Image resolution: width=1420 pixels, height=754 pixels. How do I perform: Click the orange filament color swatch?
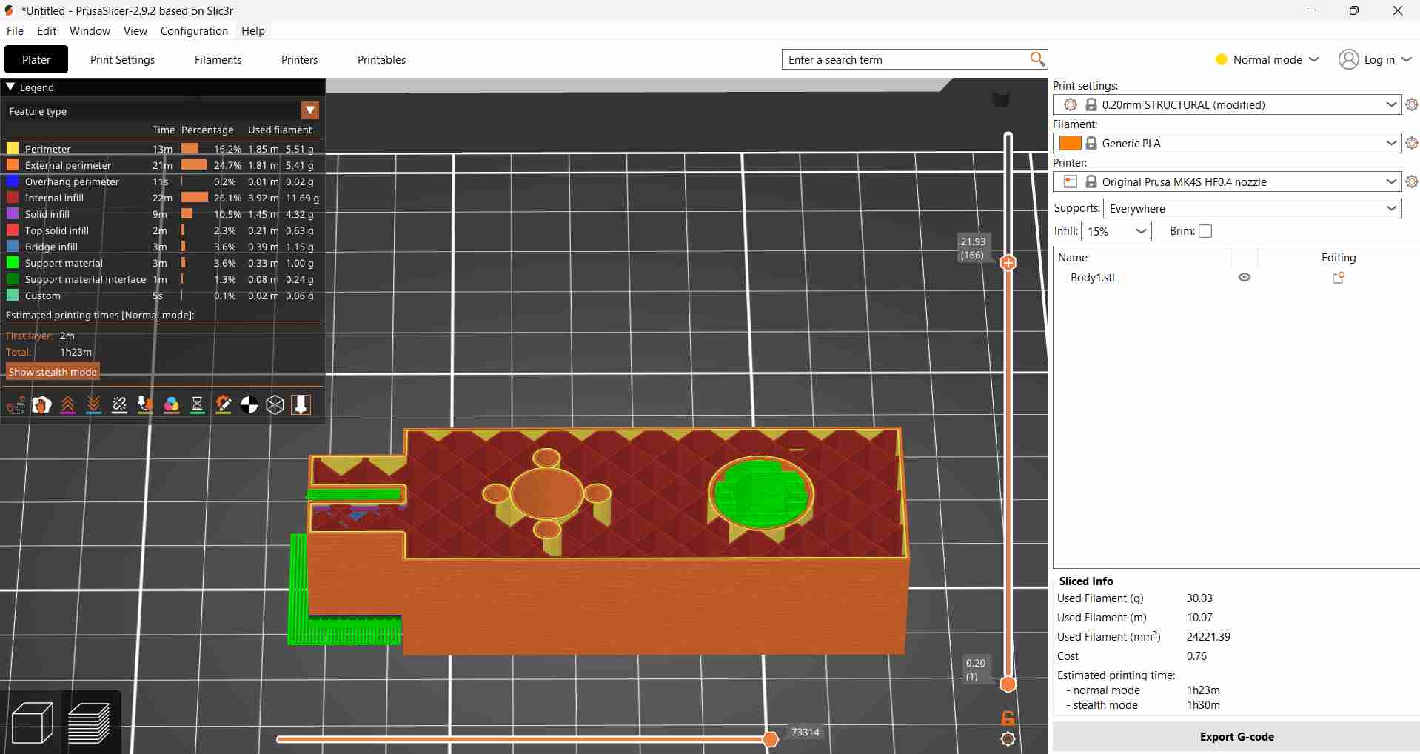click(1071, 144)
